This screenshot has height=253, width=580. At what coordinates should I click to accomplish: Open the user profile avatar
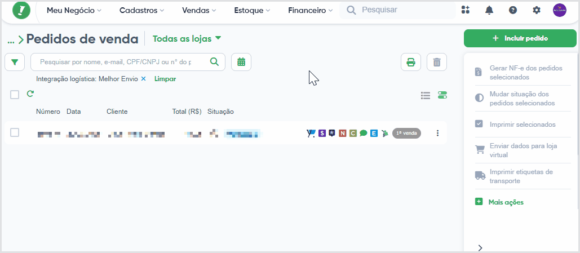pyautogui.click(x=560, y=10)
